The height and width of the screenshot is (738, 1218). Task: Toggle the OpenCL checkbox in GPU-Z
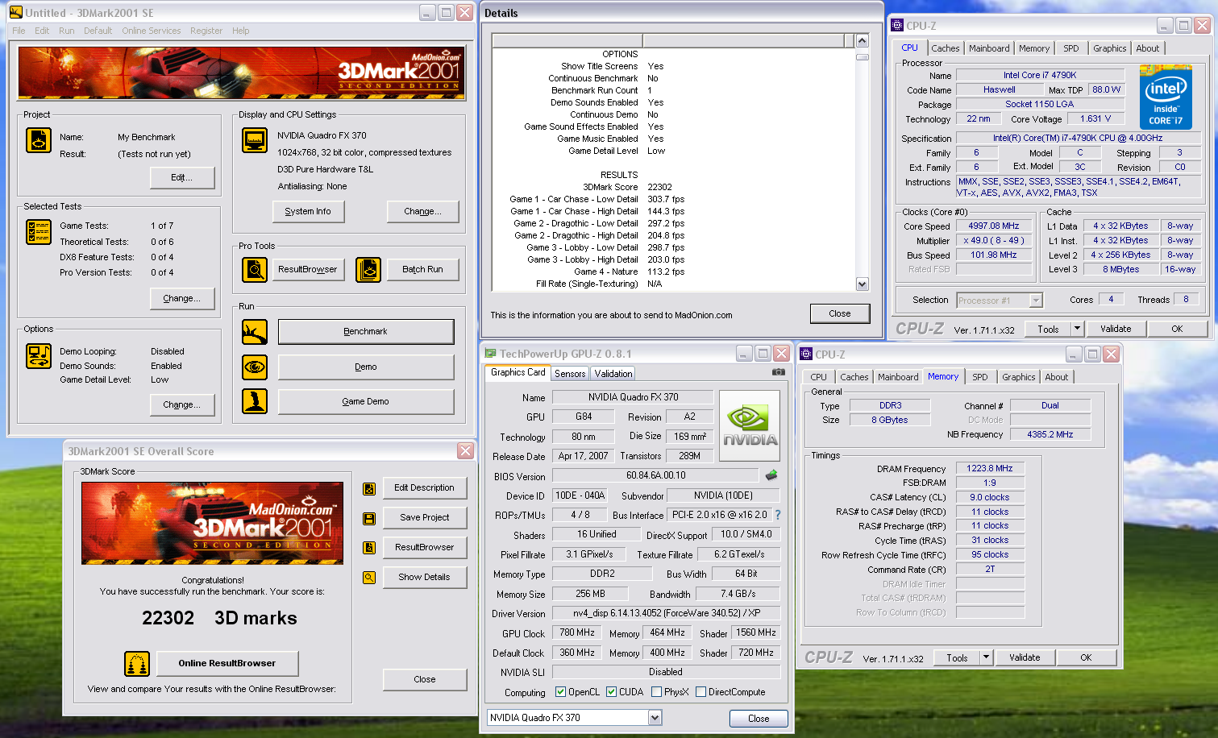pyautogui.click(x=561, y=692)
